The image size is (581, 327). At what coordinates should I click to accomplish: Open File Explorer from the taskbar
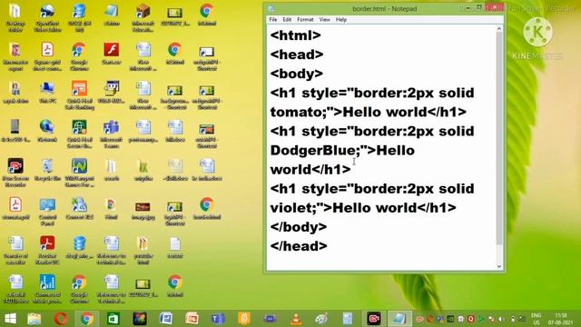tap(34, 319)
